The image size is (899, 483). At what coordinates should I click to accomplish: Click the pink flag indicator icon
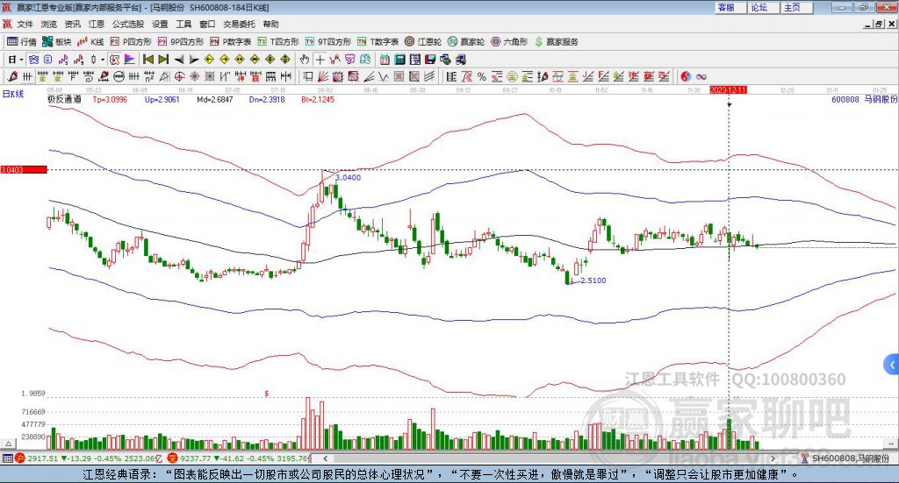click(130, 60)
